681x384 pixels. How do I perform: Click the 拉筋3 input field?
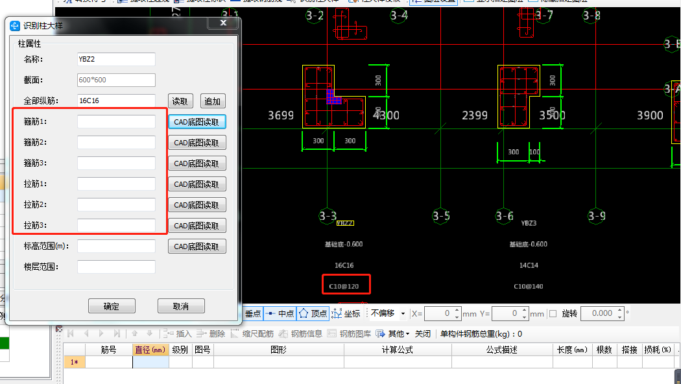tap(116, 226)
